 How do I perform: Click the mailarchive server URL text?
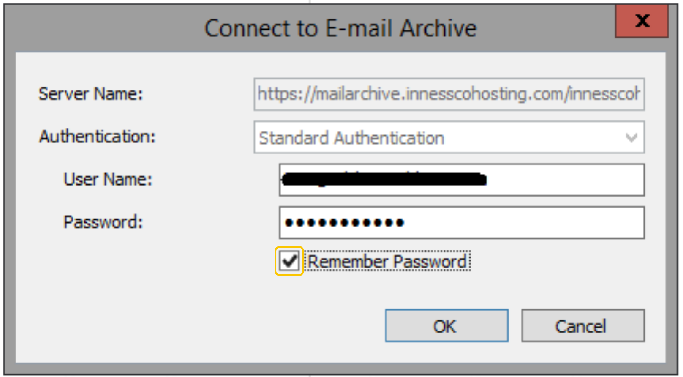(448, 94)
